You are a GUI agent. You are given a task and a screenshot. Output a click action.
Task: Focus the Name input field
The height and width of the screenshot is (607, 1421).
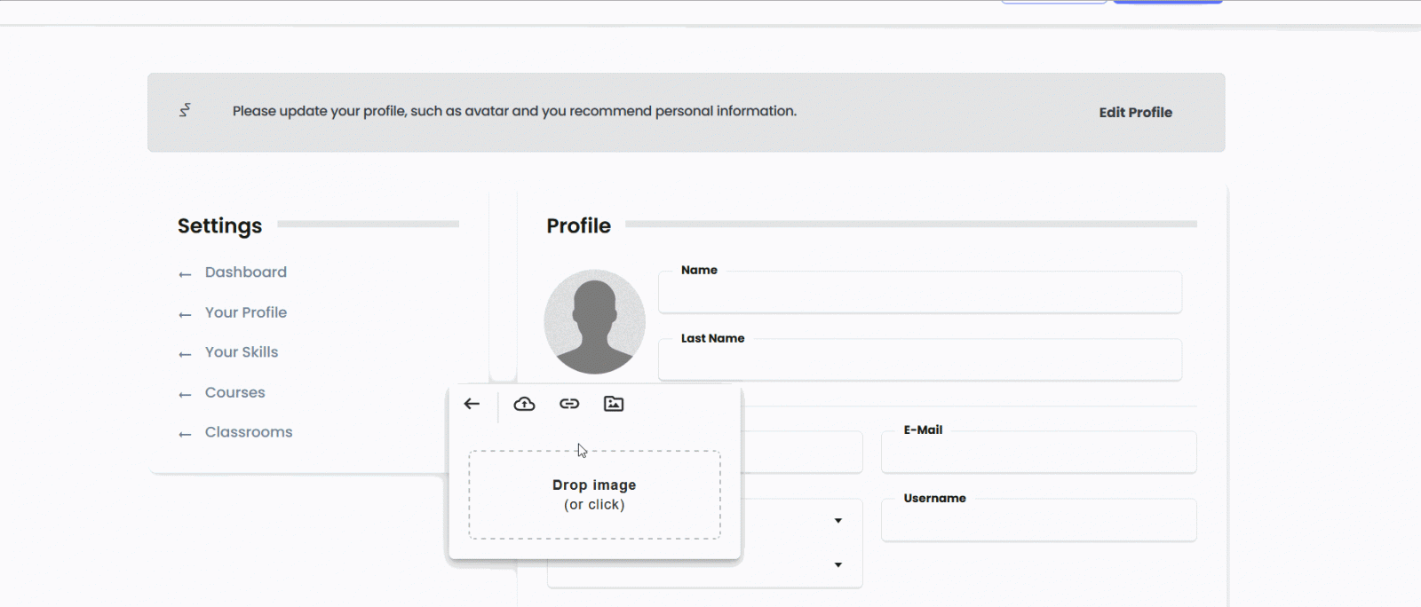[920, 292]
